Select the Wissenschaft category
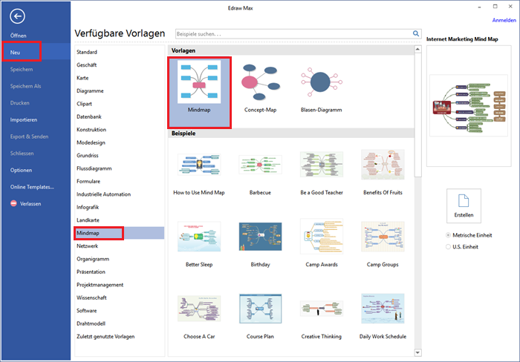 tap(91, 297)
